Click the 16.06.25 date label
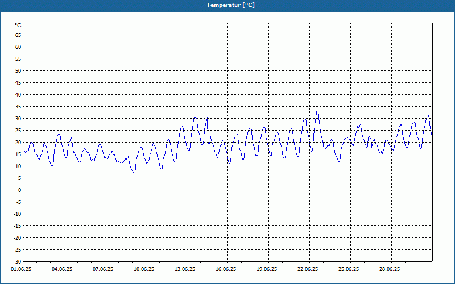The width and height of the screenshot is (455, 284). coord(226,269)
